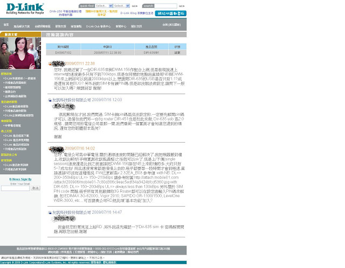Click the blue 網站地圖動畫版 banner button

coord(170,13)
